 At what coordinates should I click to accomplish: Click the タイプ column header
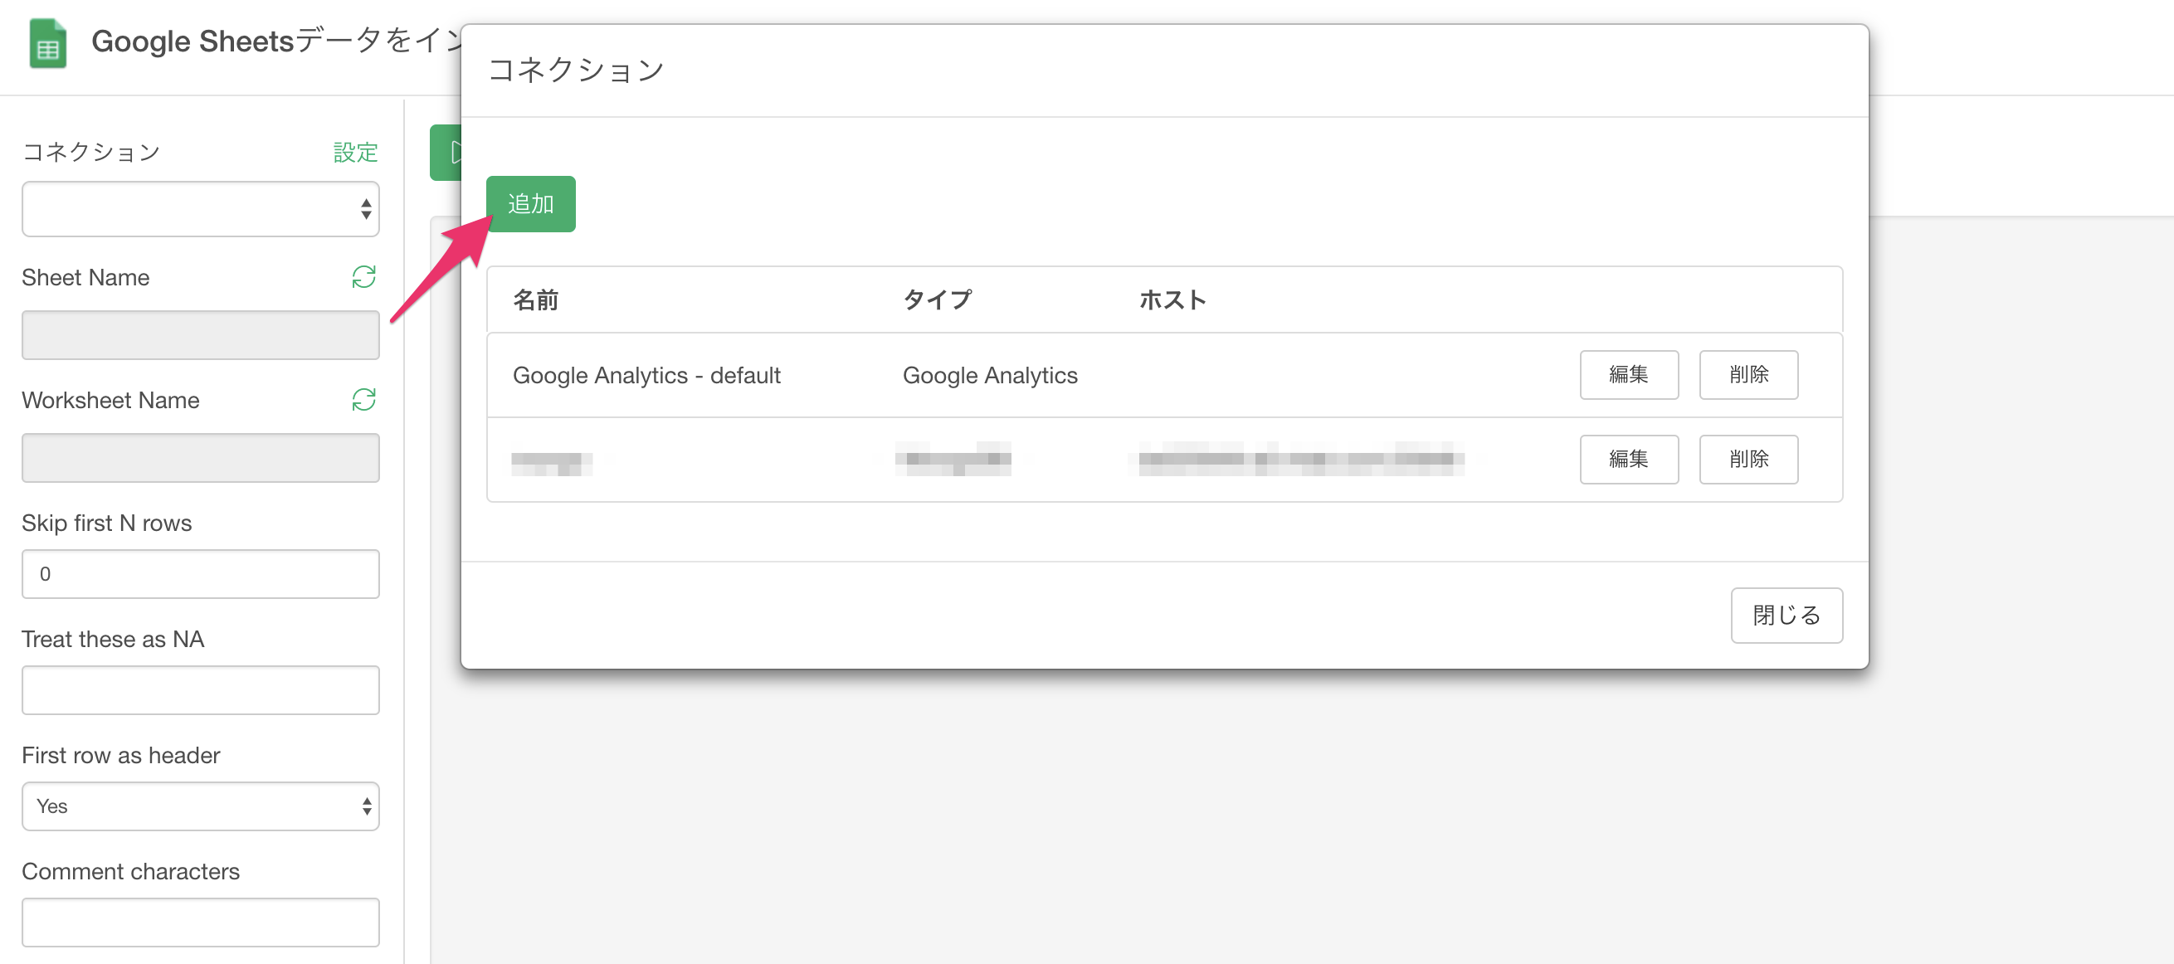point(937,299)
